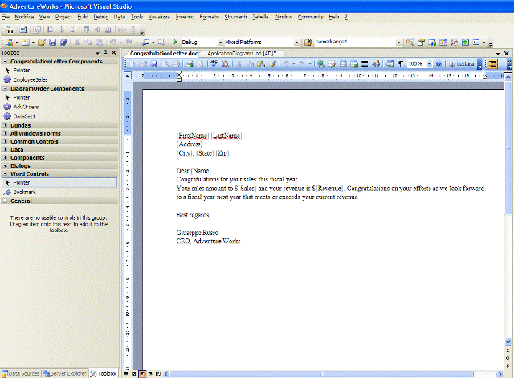Click the Add New Item icon
This screenshot has height=378, width=514.
pos(25,42)
